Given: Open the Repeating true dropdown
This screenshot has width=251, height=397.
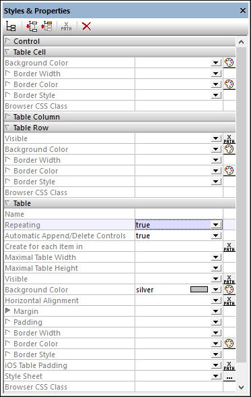Looking at the screenshot, I should click(216, 225).
